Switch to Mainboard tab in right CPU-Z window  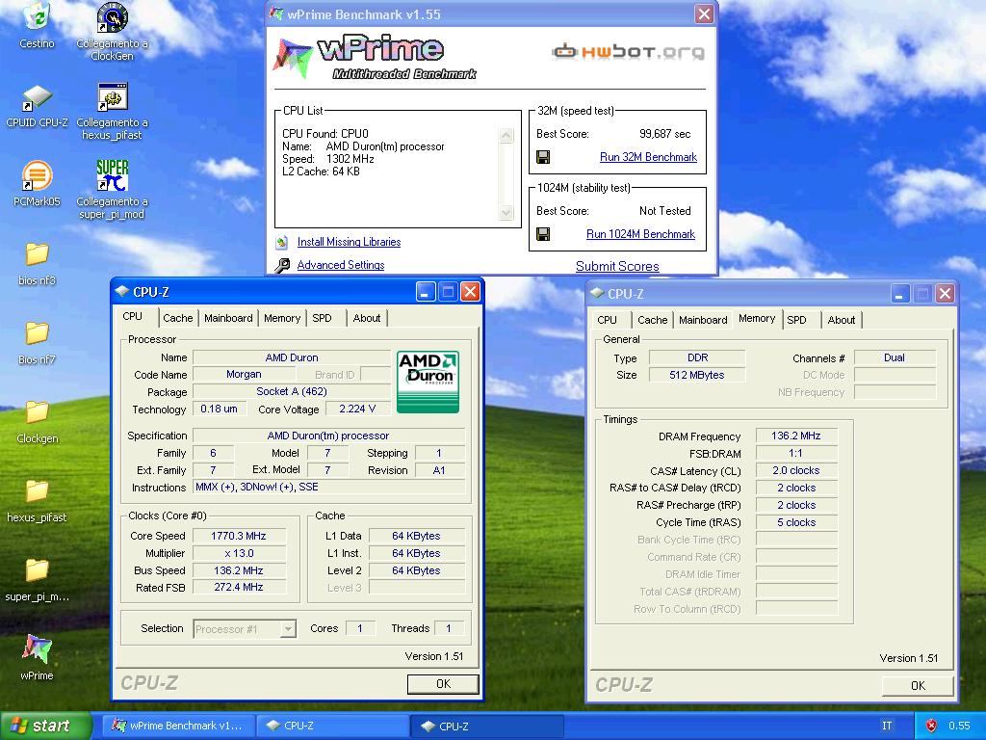[703, 320]
